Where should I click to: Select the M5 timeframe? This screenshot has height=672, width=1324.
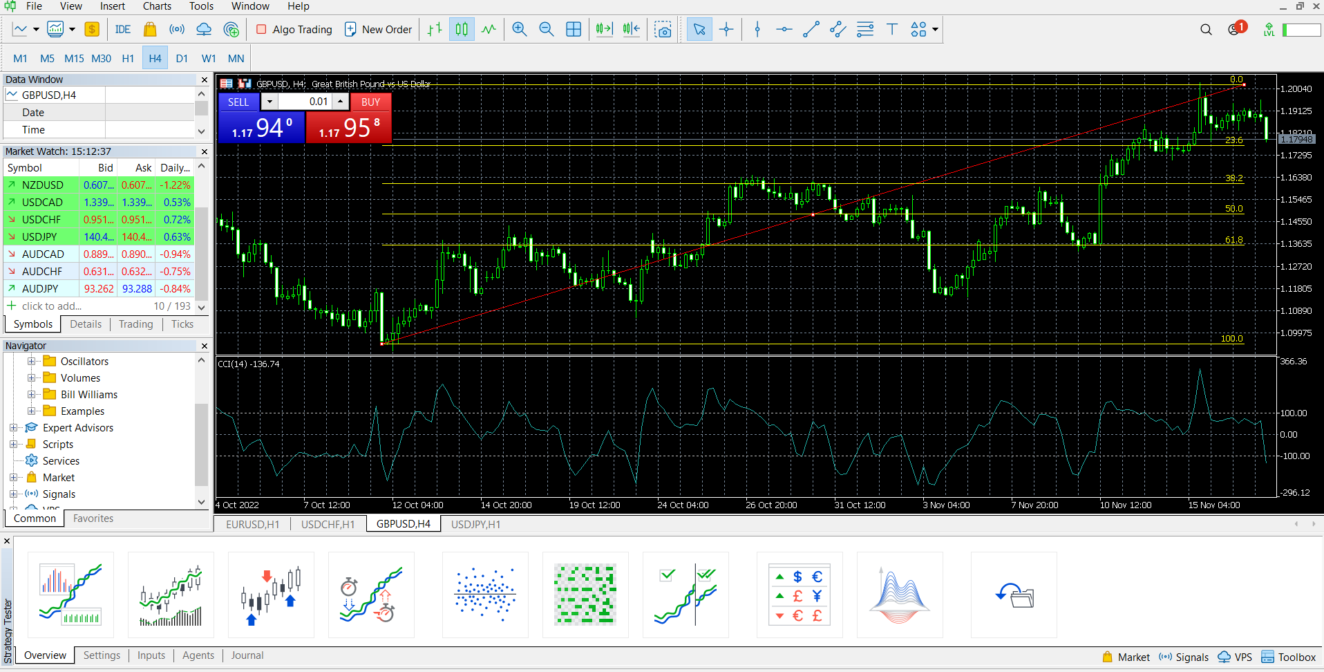pos(47,58)
